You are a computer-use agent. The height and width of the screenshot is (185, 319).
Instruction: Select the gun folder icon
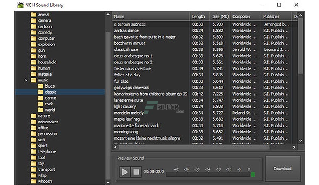point(33,50)
